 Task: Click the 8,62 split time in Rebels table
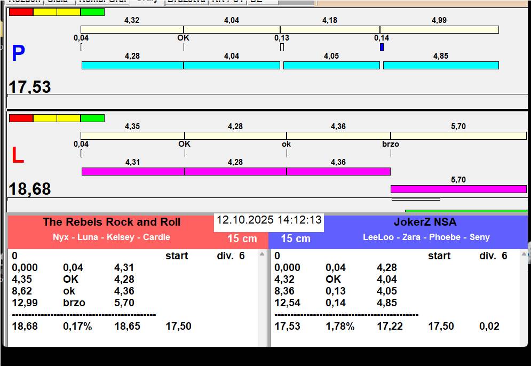[22, 291]
